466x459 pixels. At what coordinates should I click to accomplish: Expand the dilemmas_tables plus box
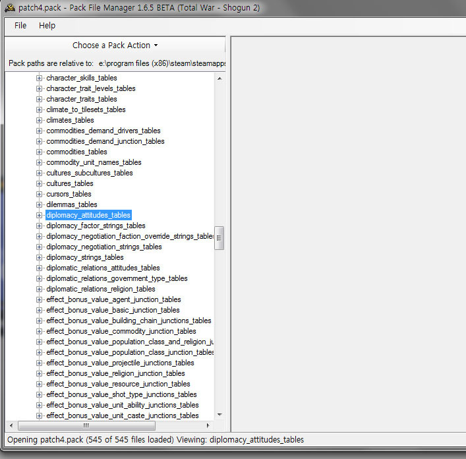click(x=39, y=205)
